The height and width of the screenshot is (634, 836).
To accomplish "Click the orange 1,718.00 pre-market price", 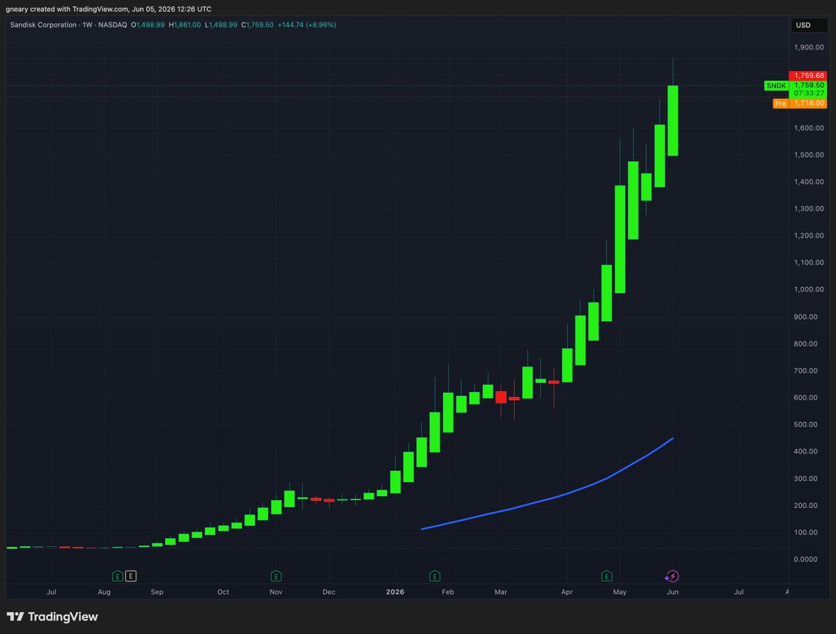I will [807, 103].
